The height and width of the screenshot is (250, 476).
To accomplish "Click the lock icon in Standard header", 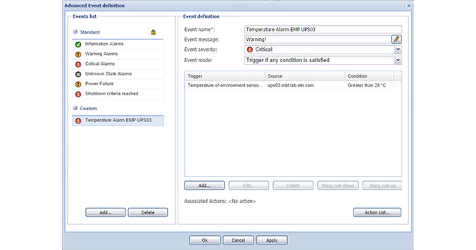I will 153,32.
